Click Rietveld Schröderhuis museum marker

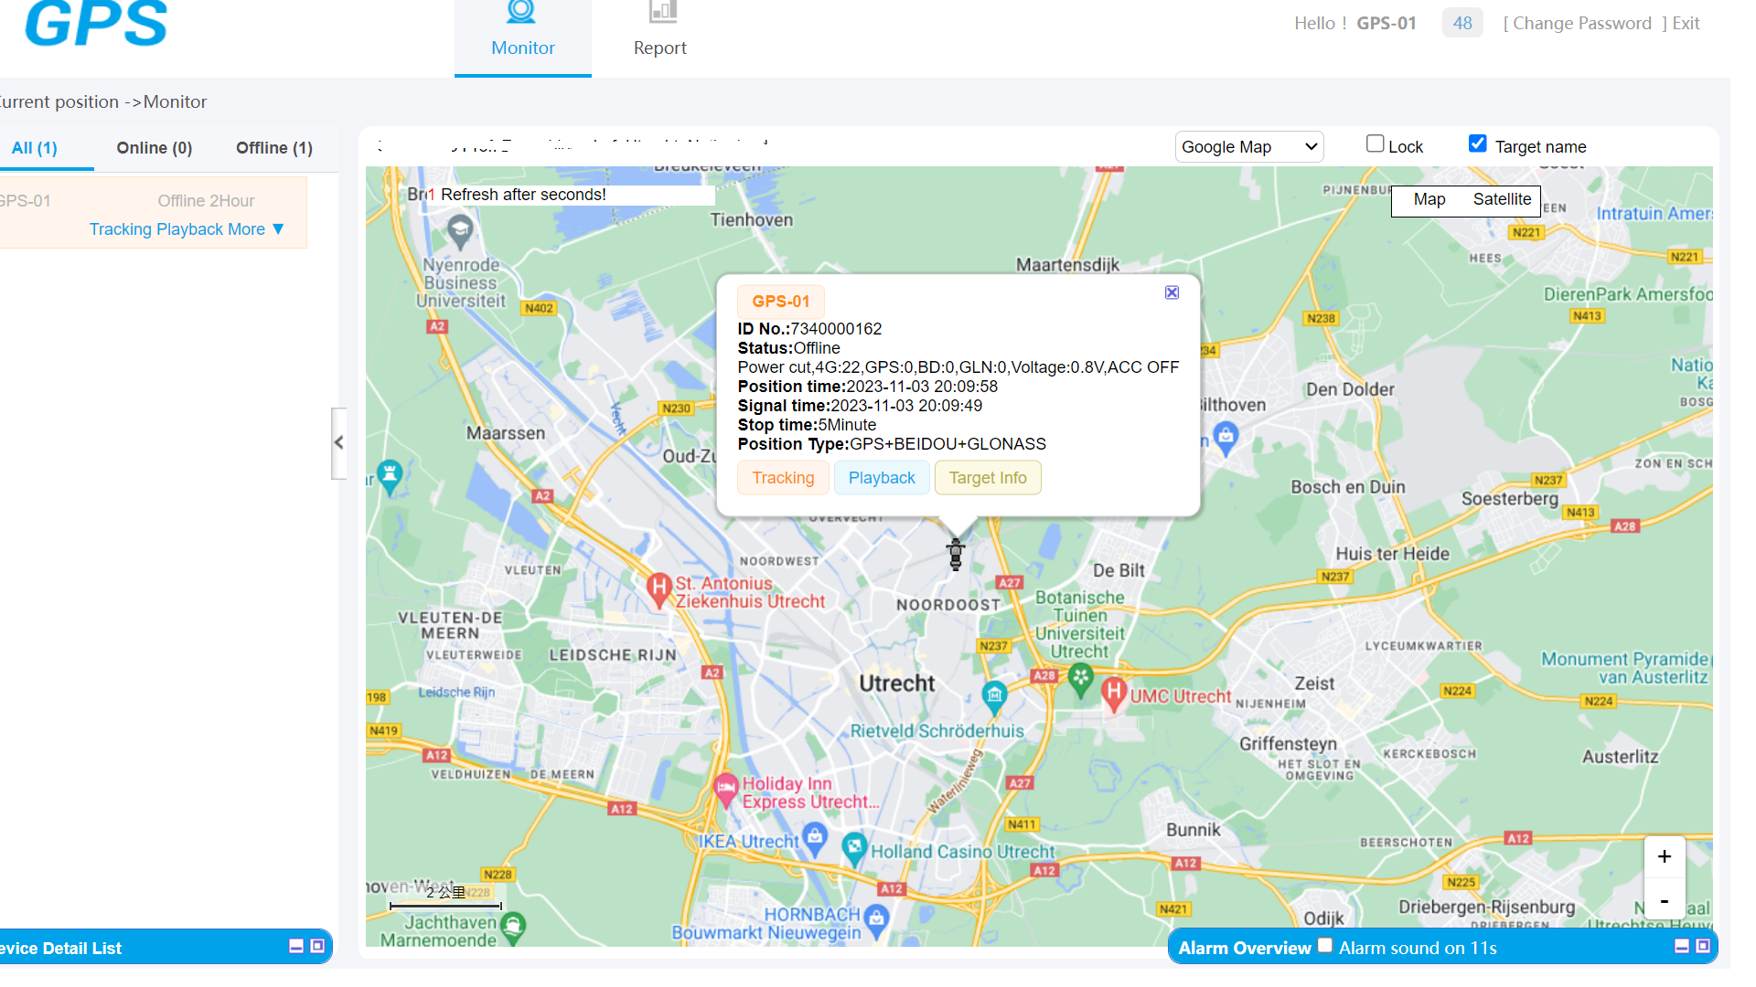point(994,697)
